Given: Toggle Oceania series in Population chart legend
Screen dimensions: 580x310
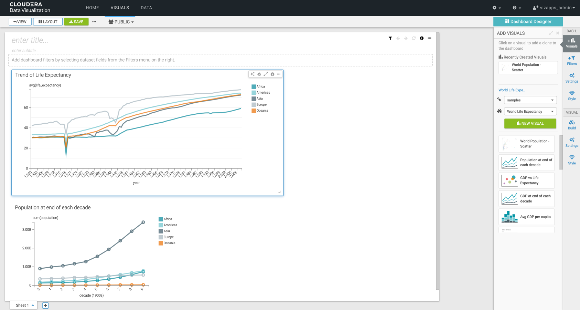Looking at the screenshot, I should pyautogui.click(x=169, y=243).
